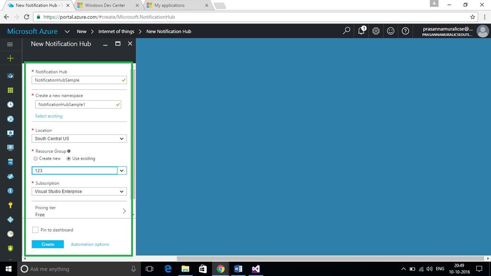The width and height of the screenshot is (491, 276).
Task: Open the Azure hamburger menu
Action: click(x=10, y=44)
